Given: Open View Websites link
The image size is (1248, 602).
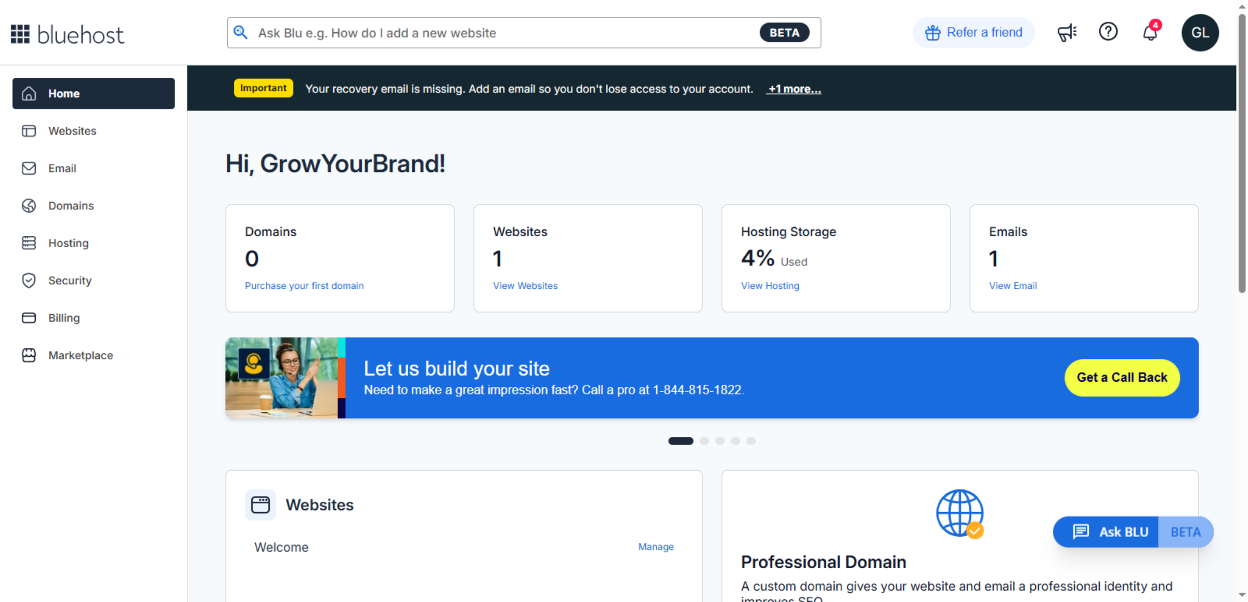Looking at the screenshot, I should click(x=525, y=285).
